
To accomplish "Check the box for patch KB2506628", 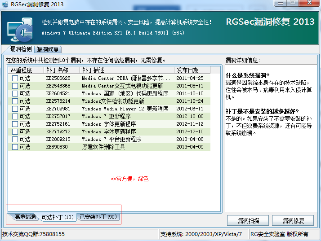I will click(15, 78).
